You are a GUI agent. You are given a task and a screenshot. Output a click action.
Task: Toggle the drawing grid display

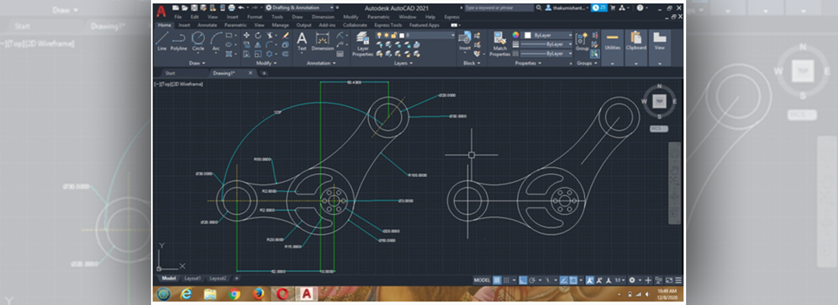pos(497,280)
